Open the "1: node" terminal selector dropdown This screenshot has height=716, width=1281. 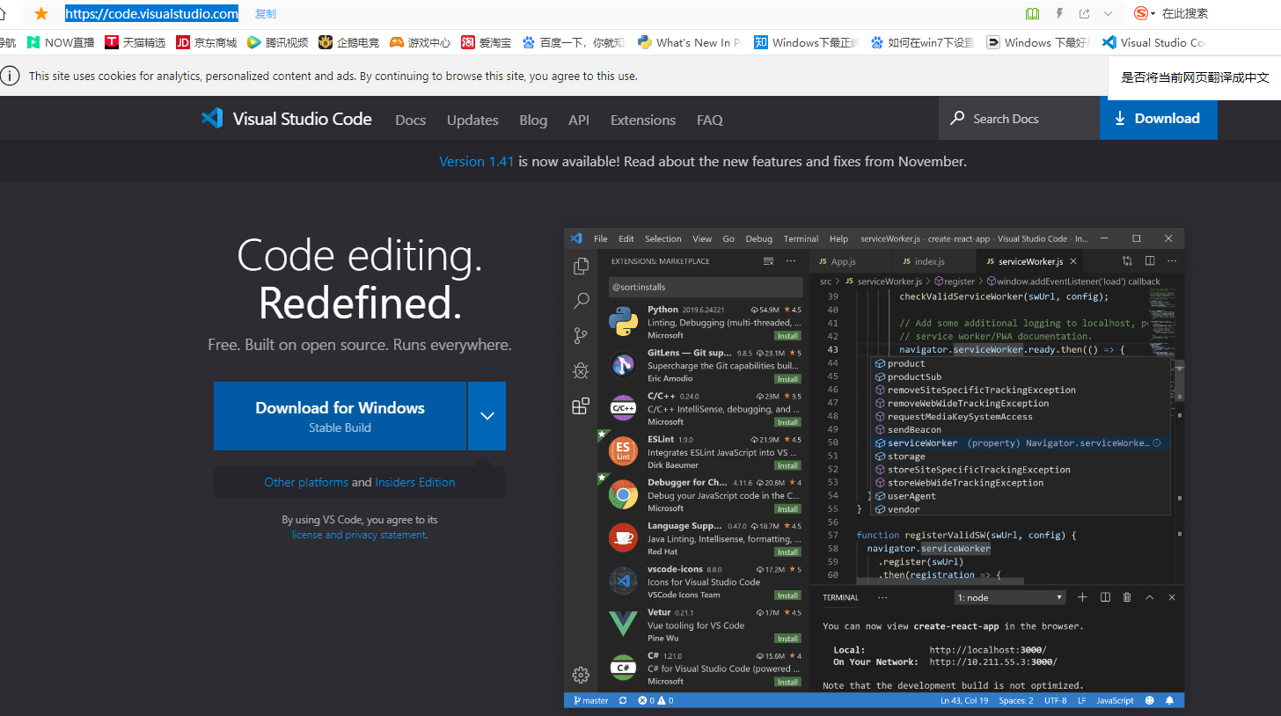point(1011,597)
